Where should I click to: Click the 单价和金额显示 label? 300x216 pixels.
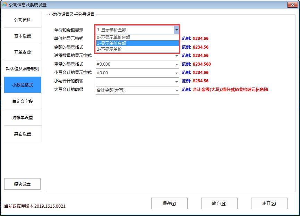[x=69, y=30]
